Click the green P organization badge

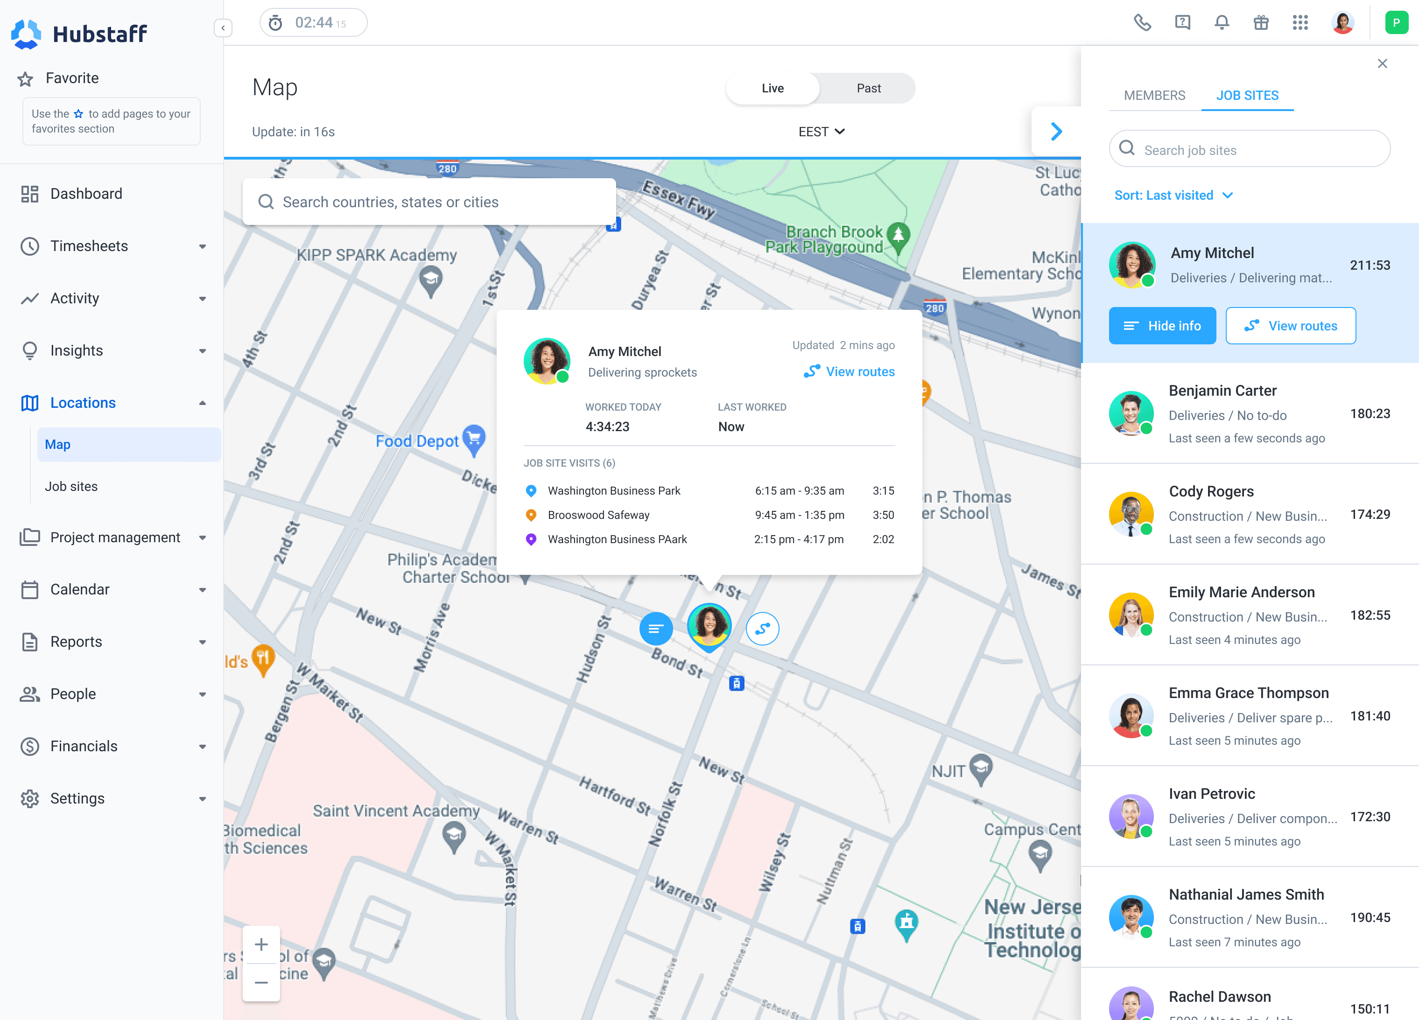(1397, 22)
